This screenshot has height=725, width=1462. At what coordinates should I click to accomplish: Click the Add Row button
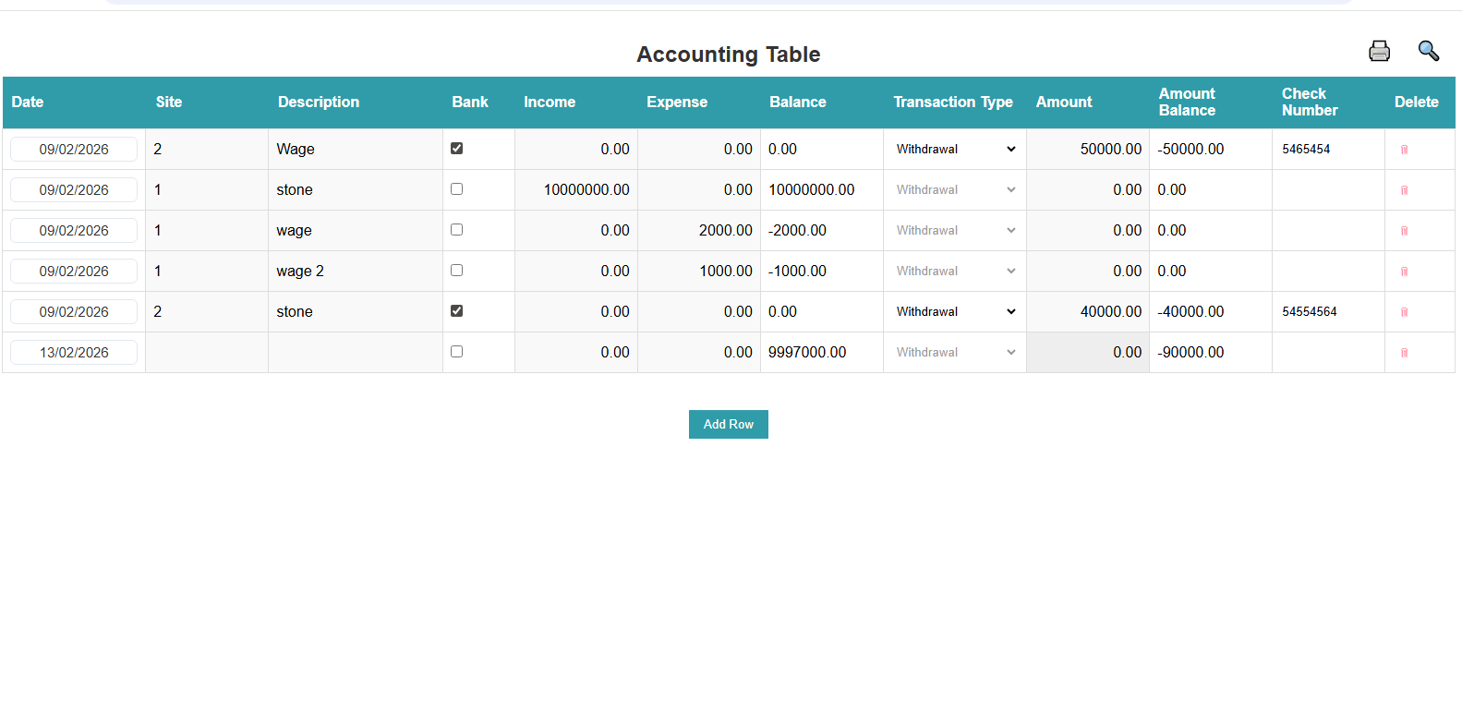[x=729, y=424]
